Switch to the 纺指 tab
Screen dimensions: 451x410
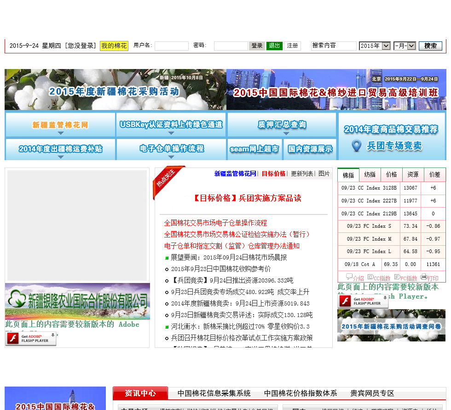click(x=370, y=174)
